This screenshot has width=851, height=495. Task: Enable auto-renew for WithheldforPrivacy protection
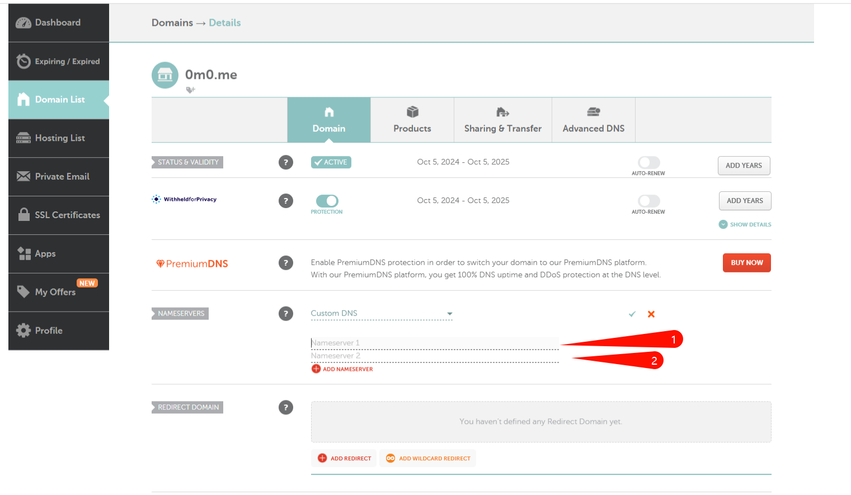tap(648, 201)
